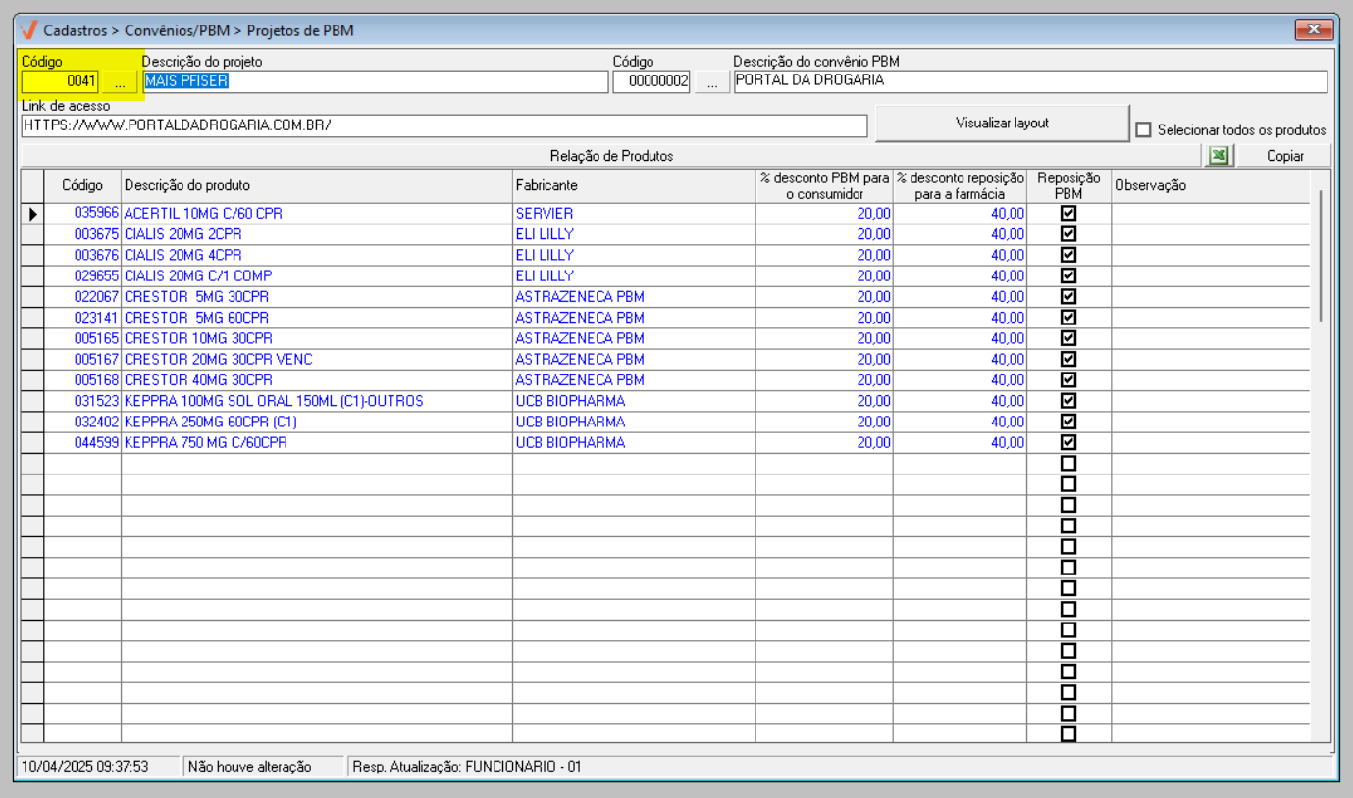Viewport: 1353px width, 798px height.
Task: Click ELI LILLY cell for CIALIS 20MG 2CPR
Action: [634, 234]
